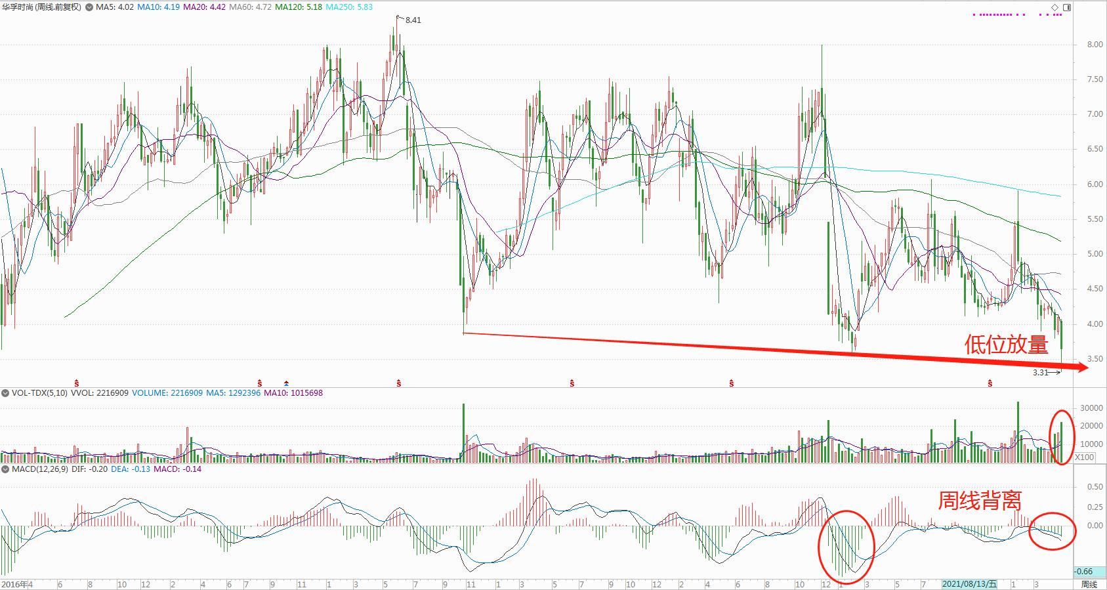Screen dimensions: 1107x590
Task: Click the 30000 volume axis label
Action: click(1092, 408)
